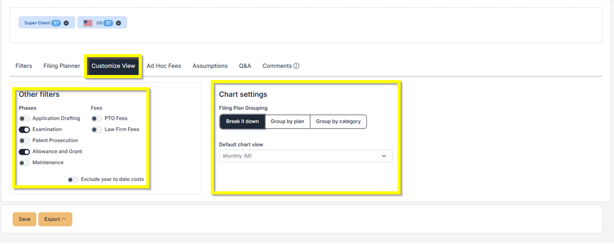Select Group by plan option
Image resolution: width=614 pixels, height=249 pixels.
tap(288, 121)
